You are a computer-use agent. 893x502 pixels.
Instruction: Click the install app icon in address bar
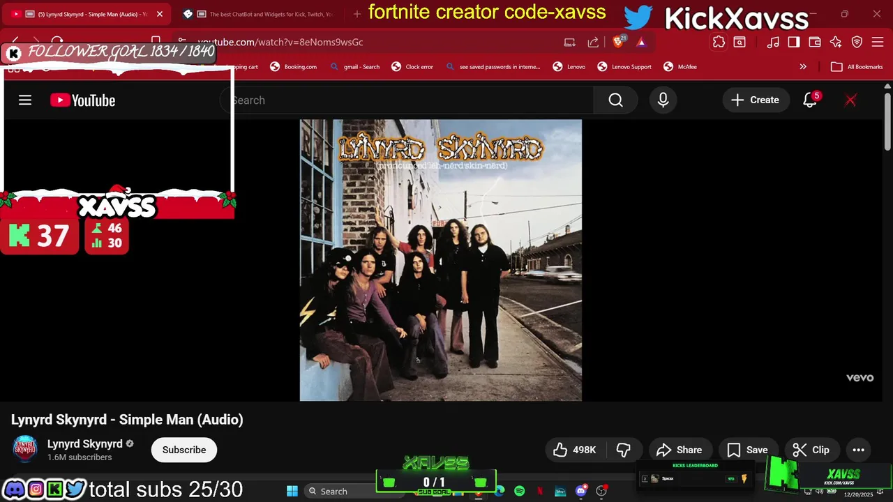570,42
